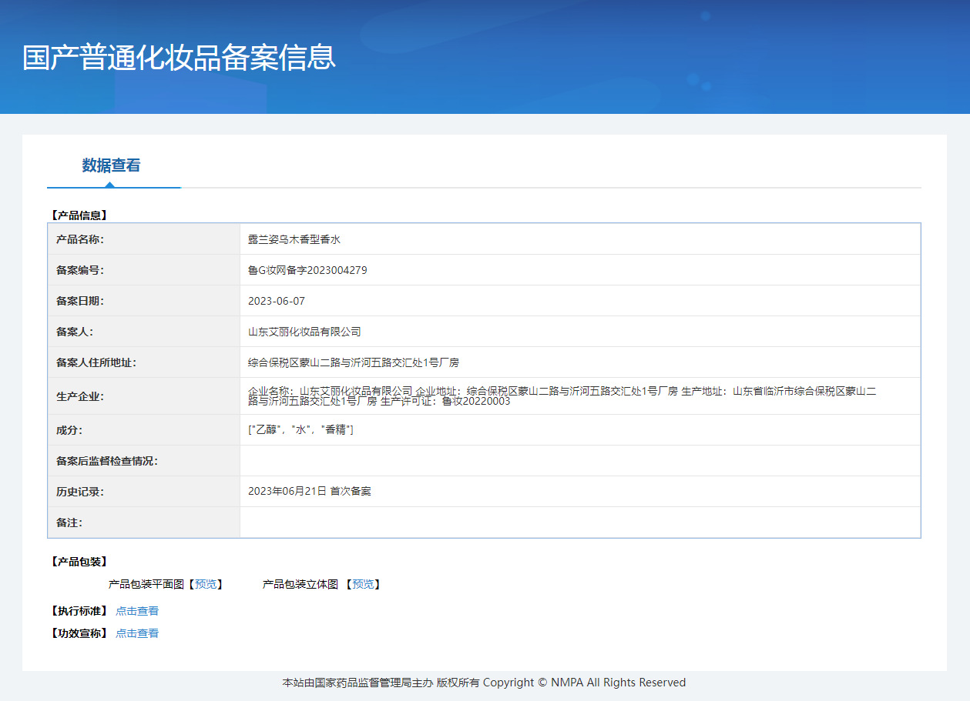Image resolution: width=970 pixels, height=701 pixels.
Task: Click the 产品包装立体图 label text
Action: (x=300, y=584)
